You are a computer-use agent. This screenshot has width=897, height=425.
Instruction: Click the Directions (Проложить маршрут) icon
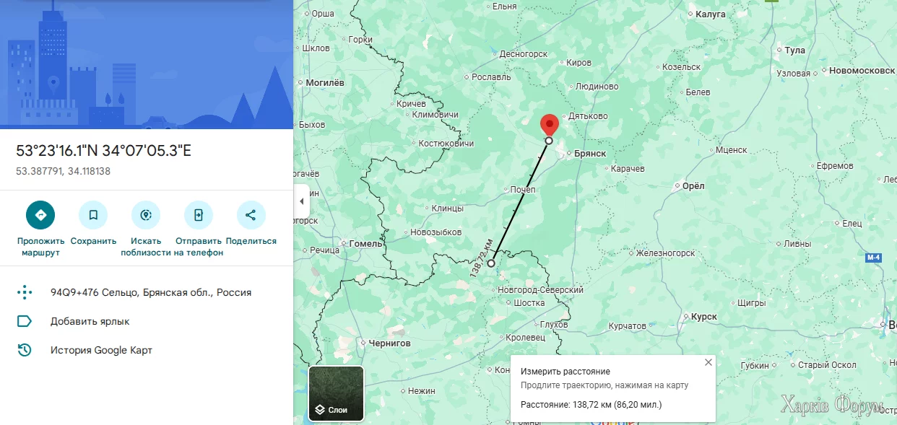pyautogui.click(x=40, y=215)
